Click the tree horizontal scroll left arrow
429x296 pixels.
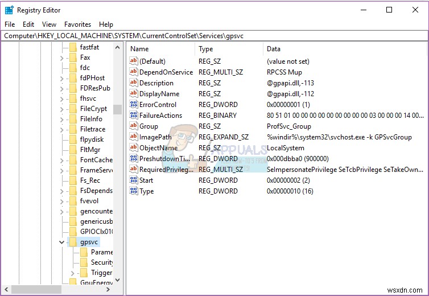pyautogui.click(x=6, y=289)
